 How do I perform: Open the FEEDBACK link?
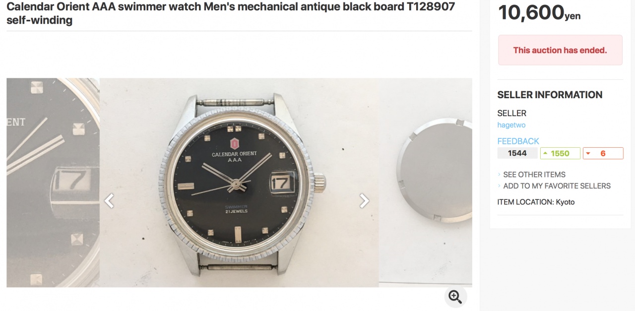click(518, 141)
